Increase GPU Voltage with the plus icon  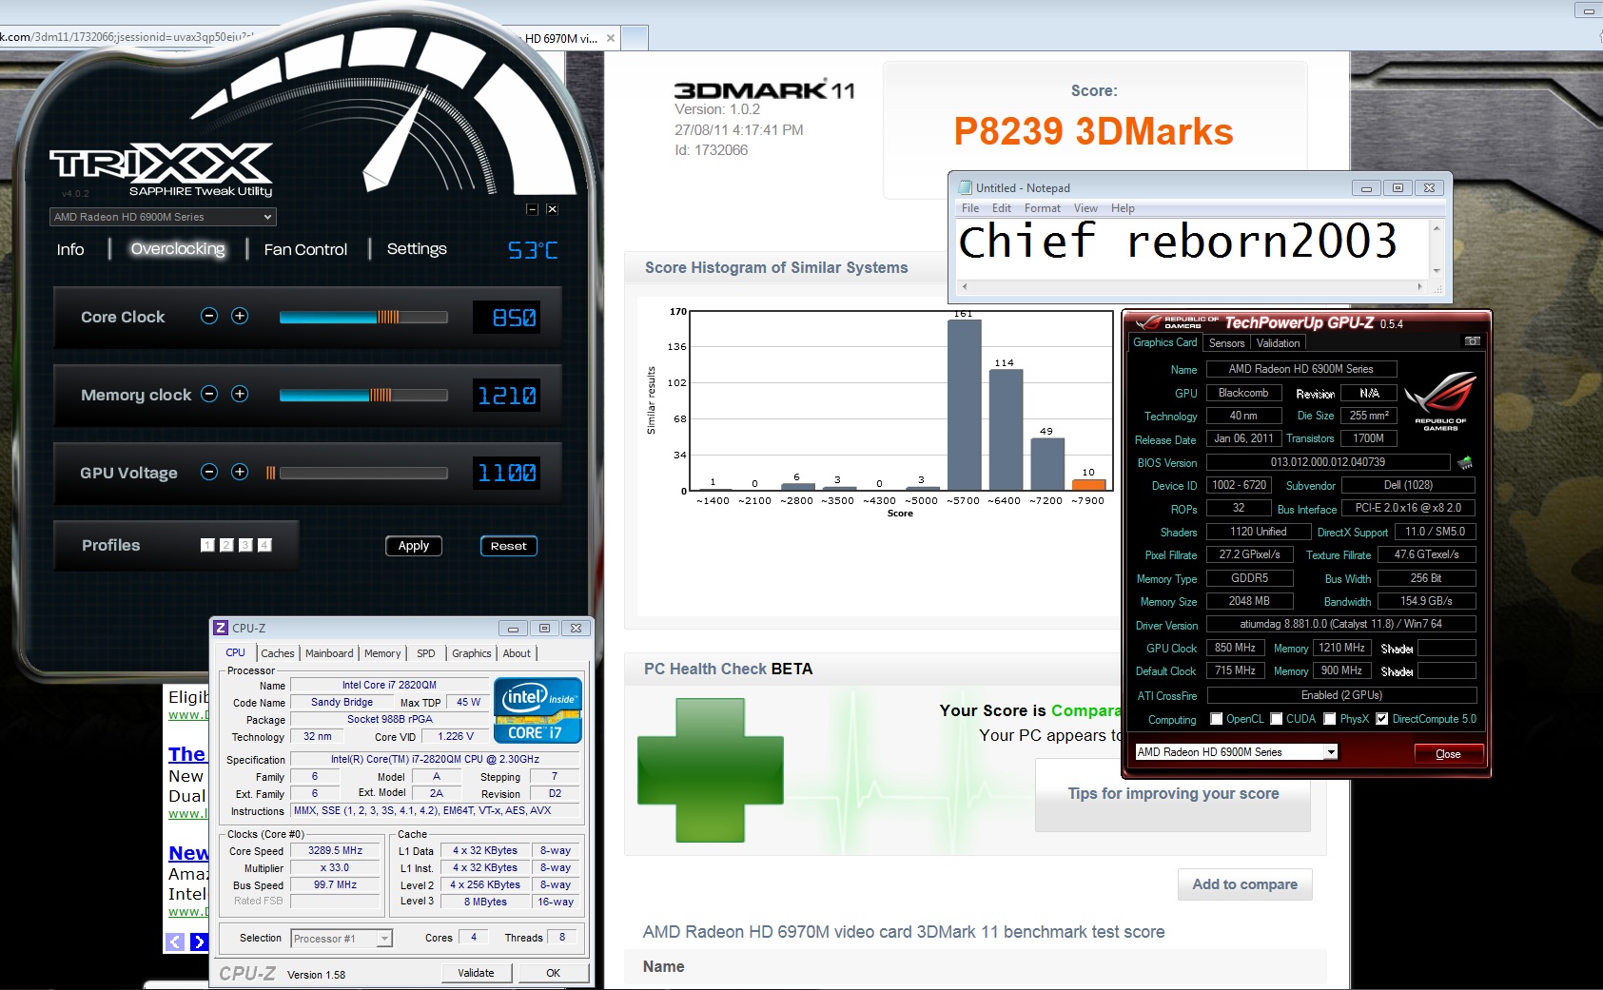pos(240,472)
